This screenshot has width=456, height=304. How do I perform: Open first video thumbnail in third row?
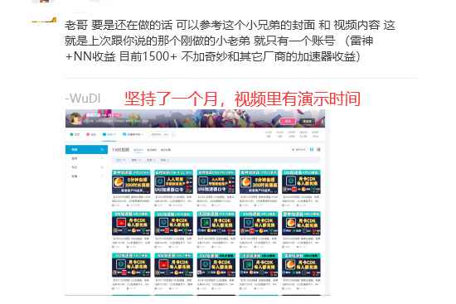tap(131, 265)
